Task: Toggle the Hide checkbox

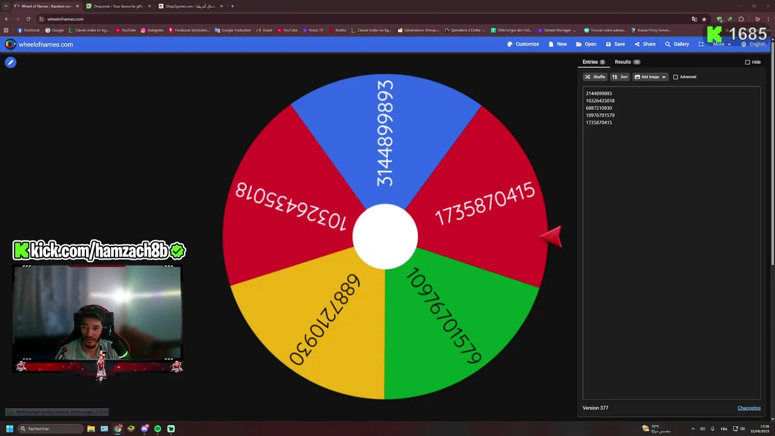Action: (747, 62)
